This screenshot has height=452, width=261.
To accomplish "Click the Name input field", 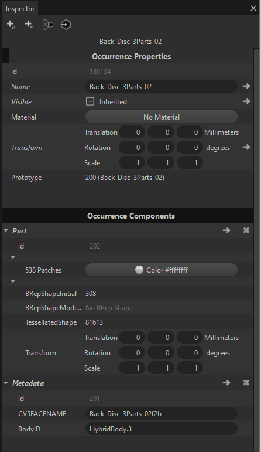I will [162, 87].
